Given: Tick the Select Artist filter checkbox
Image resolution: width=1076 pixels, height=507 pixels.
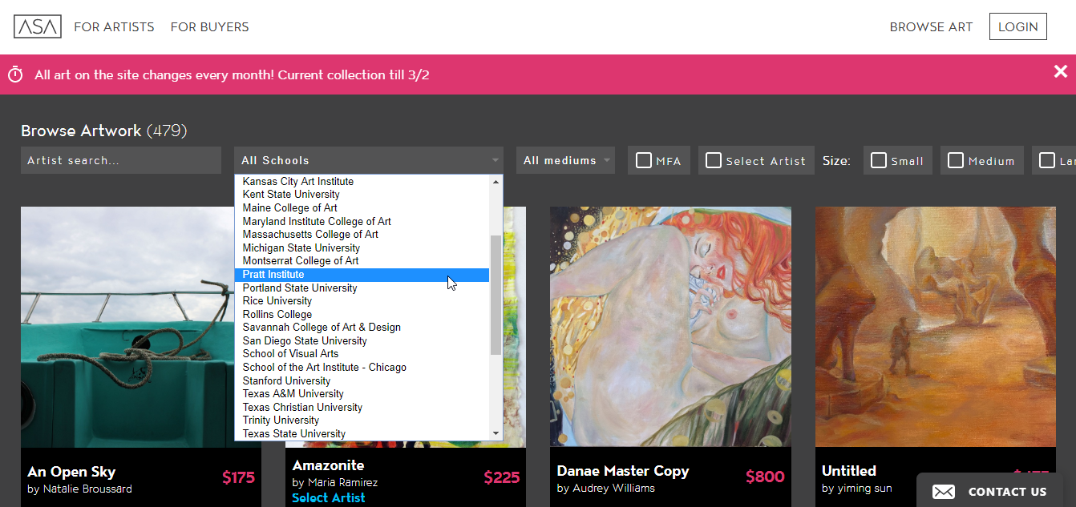Looking at the screenshot, I should (714, 161).
